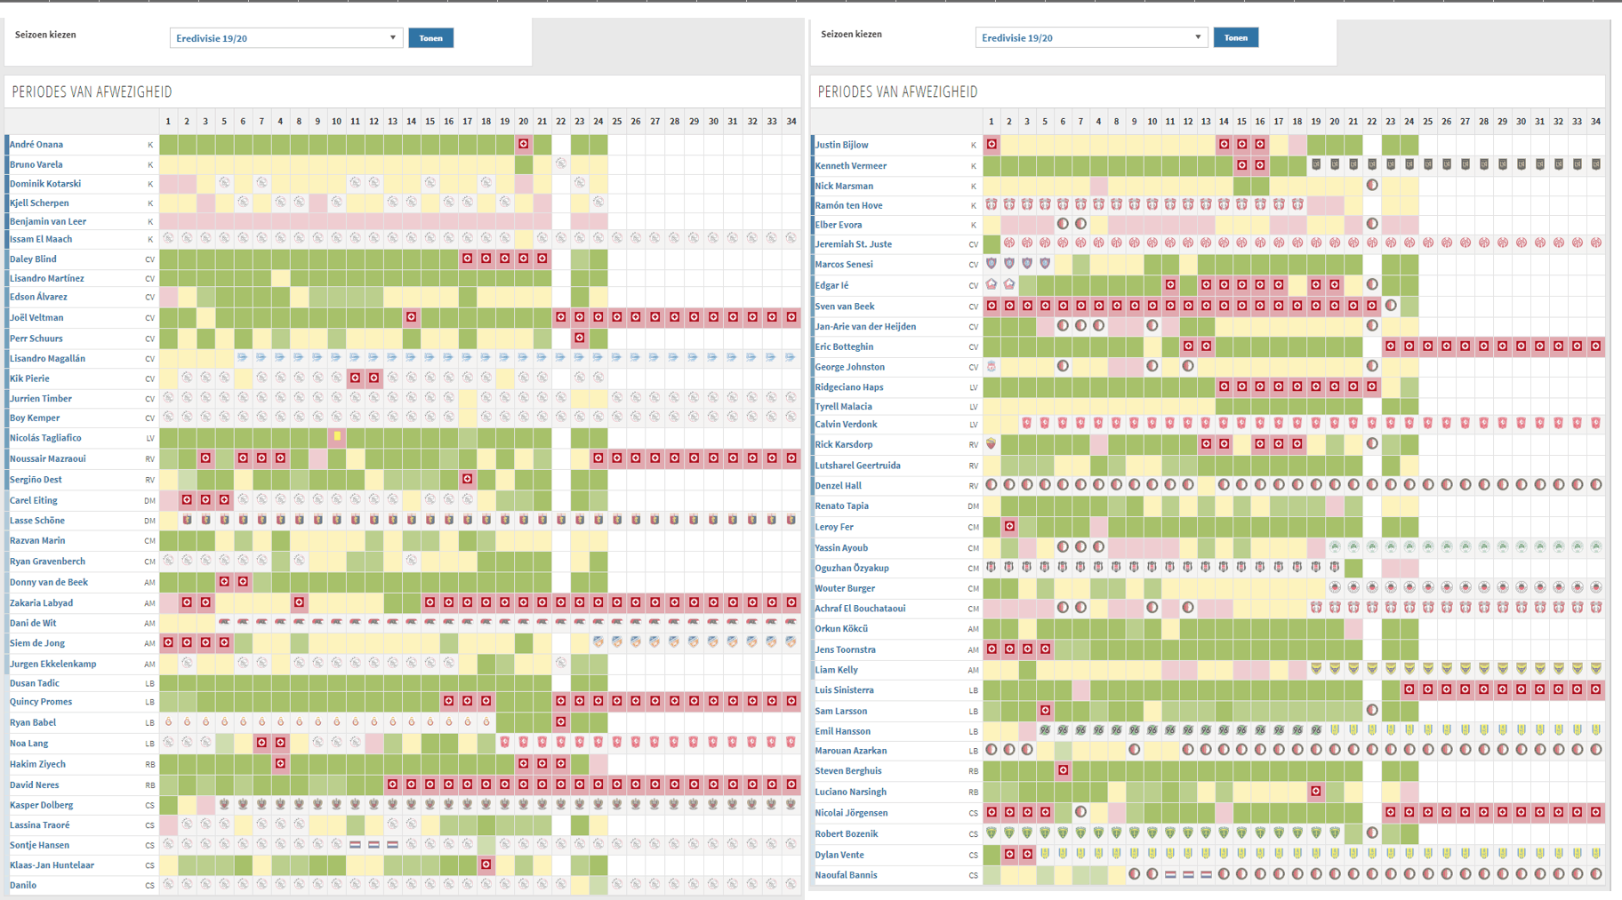
Task: Open Orkun Kökcü's player link
Action: [x=841, y=628]
